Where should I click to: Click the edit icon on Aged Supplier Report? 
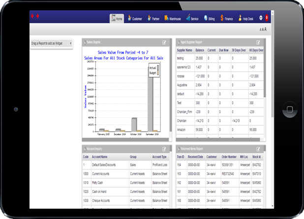[258, 43]
